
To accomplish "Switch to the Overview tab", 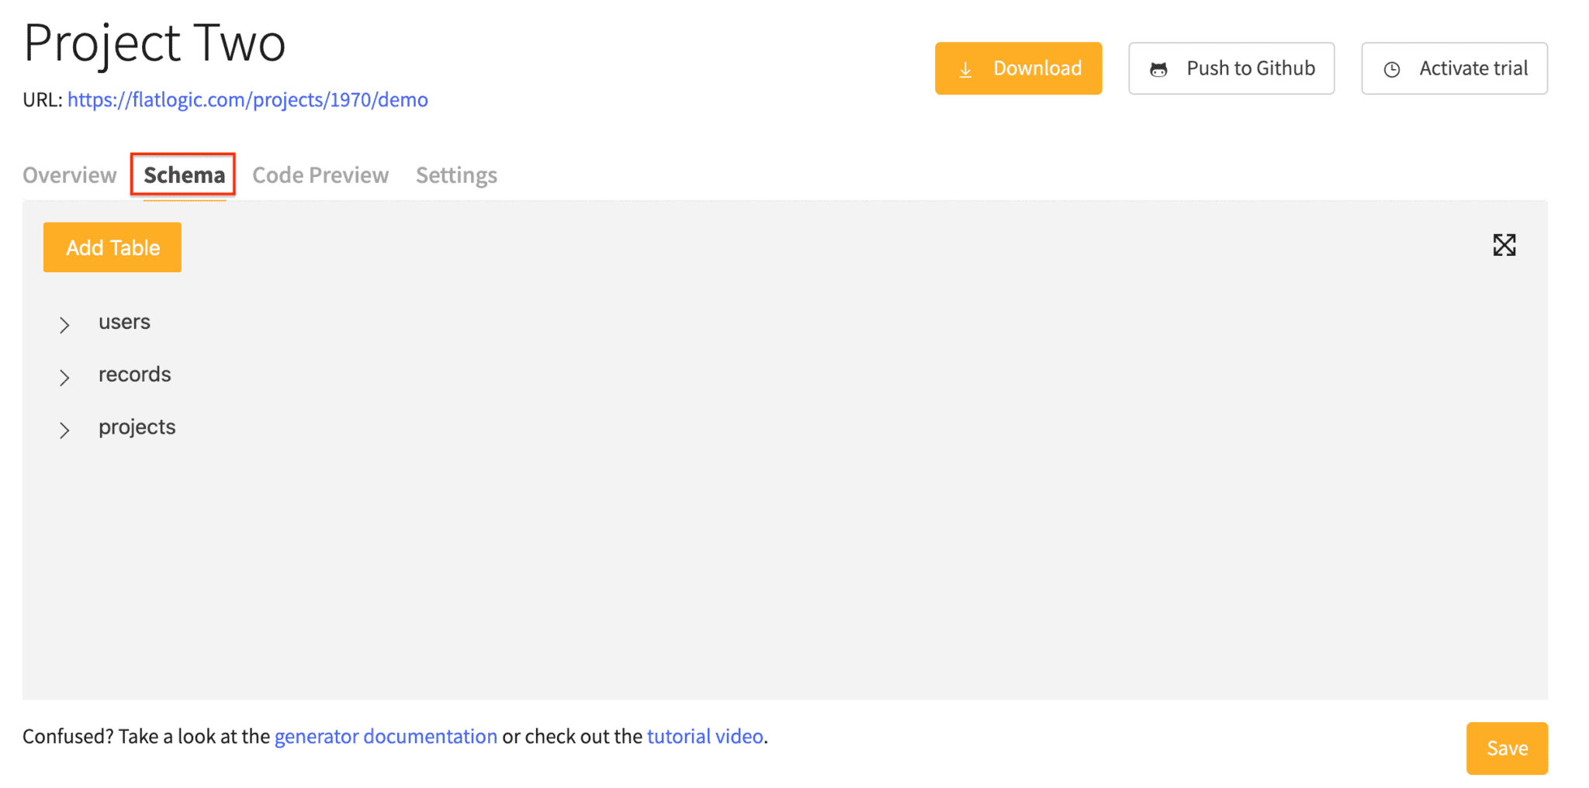I will 70,175.
